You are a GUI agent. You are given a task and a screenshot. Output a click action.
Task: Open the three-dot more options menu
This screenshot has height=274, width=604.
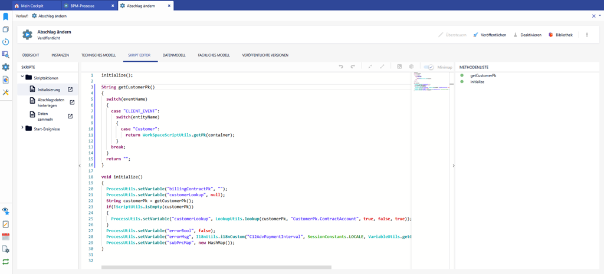586,35
